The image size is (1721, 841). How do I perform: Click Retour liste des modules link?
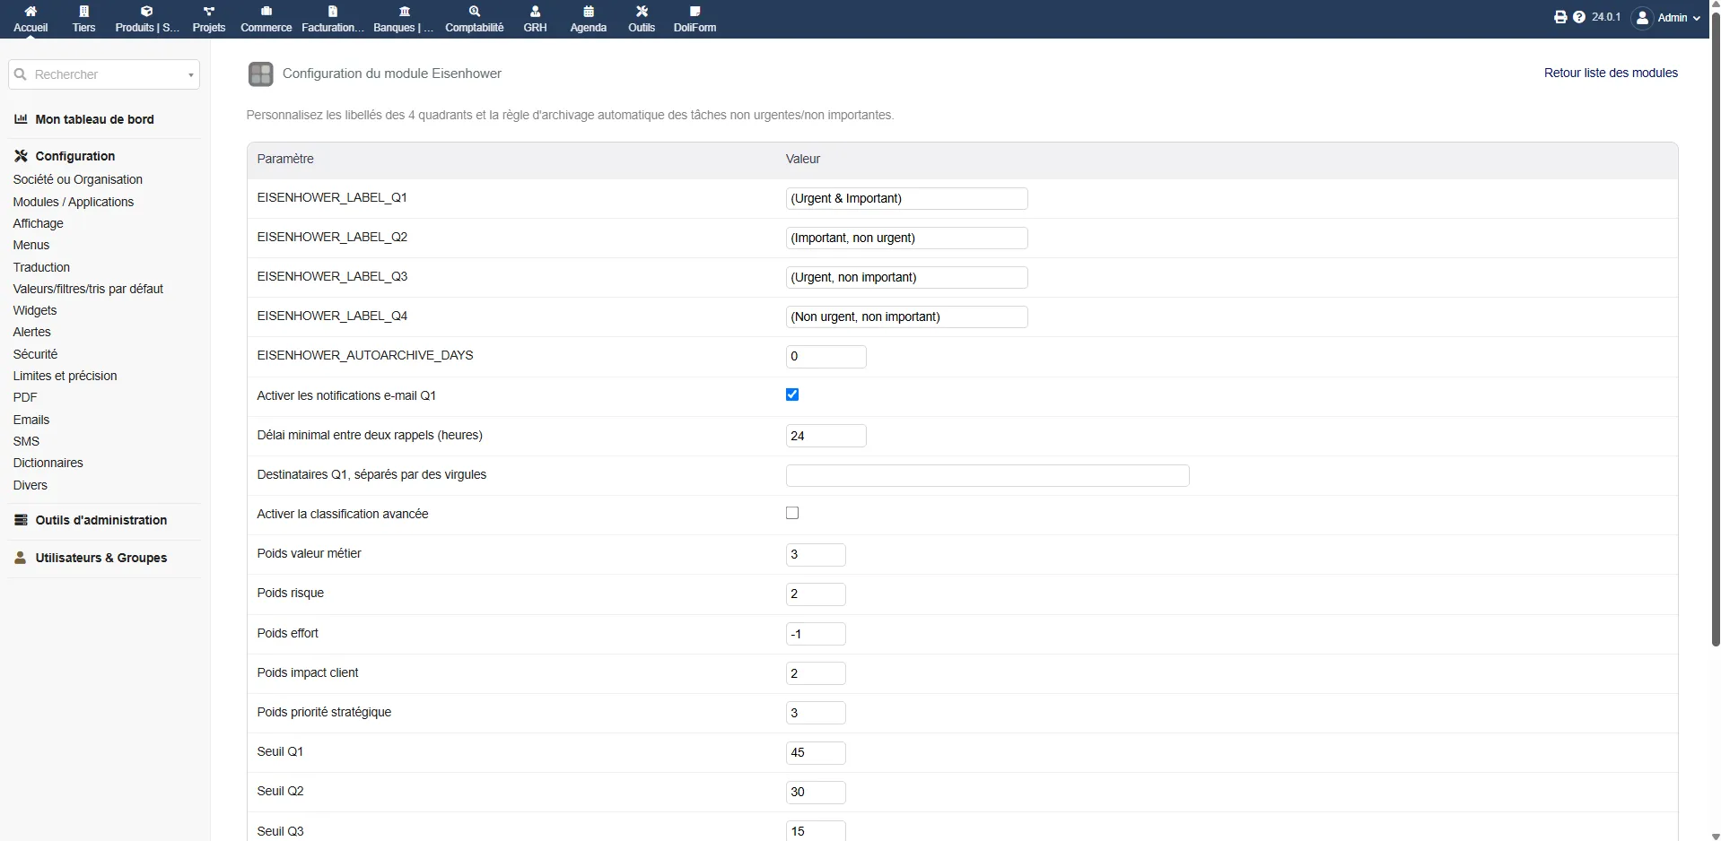(x=1611, y=73)
